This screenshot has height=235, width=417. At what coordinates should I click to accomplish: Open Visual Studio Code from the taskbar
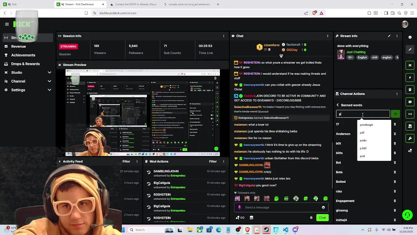click(285, 230)
